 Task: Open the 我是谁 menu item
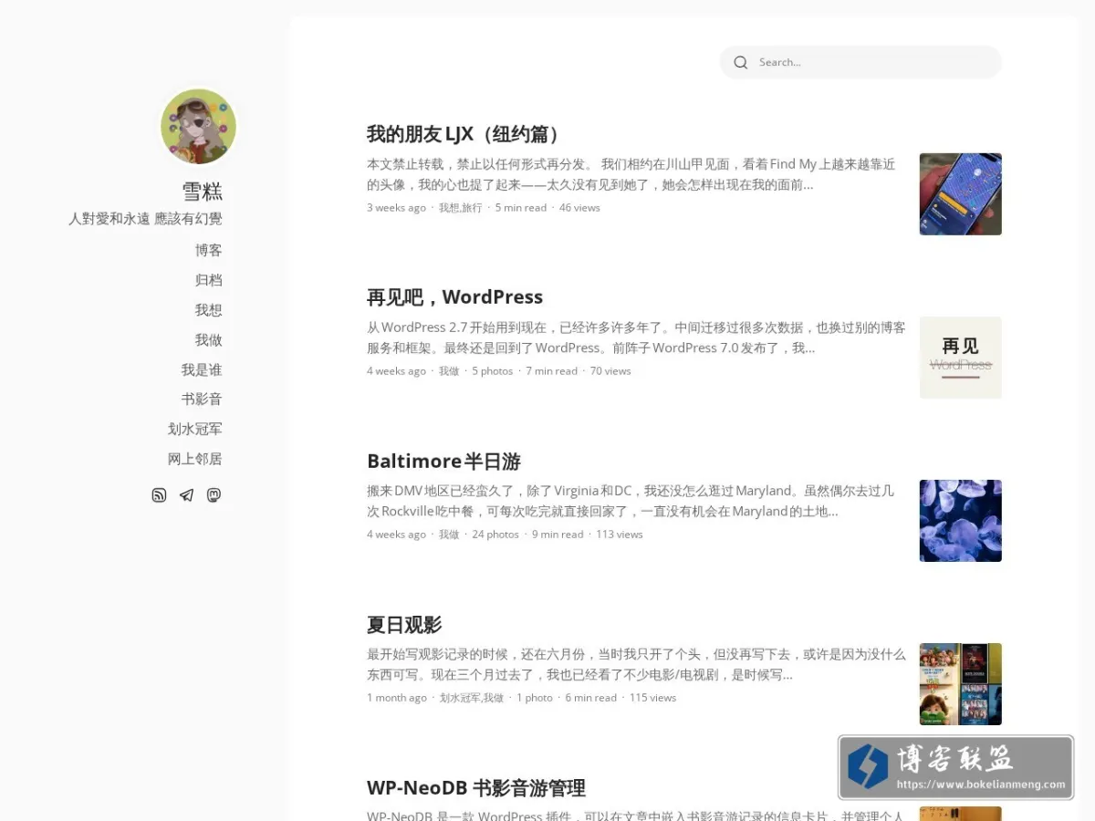pos(202,369)
